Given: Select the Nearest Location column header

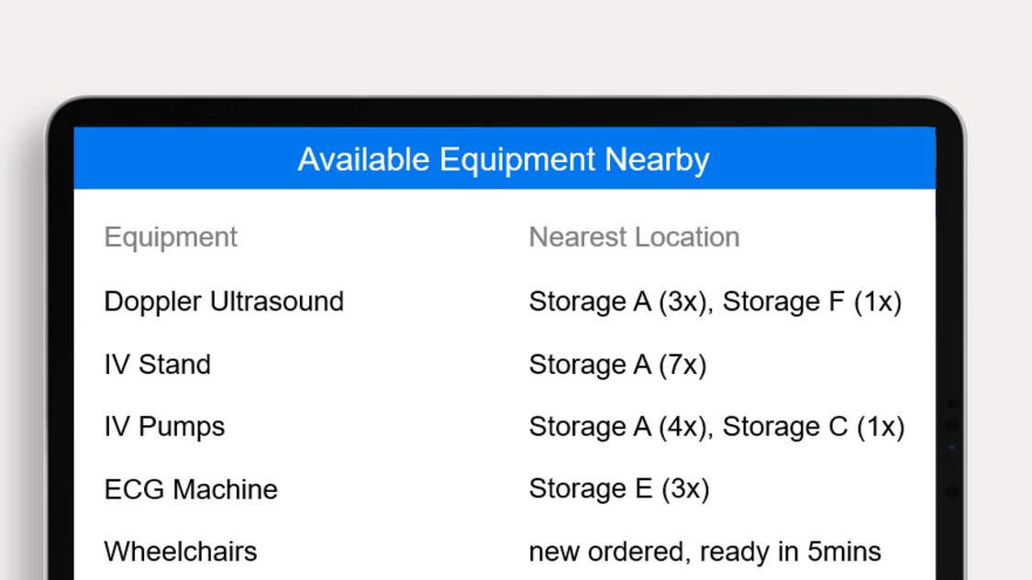Looking at the screenshot, I should pos(635,237).
